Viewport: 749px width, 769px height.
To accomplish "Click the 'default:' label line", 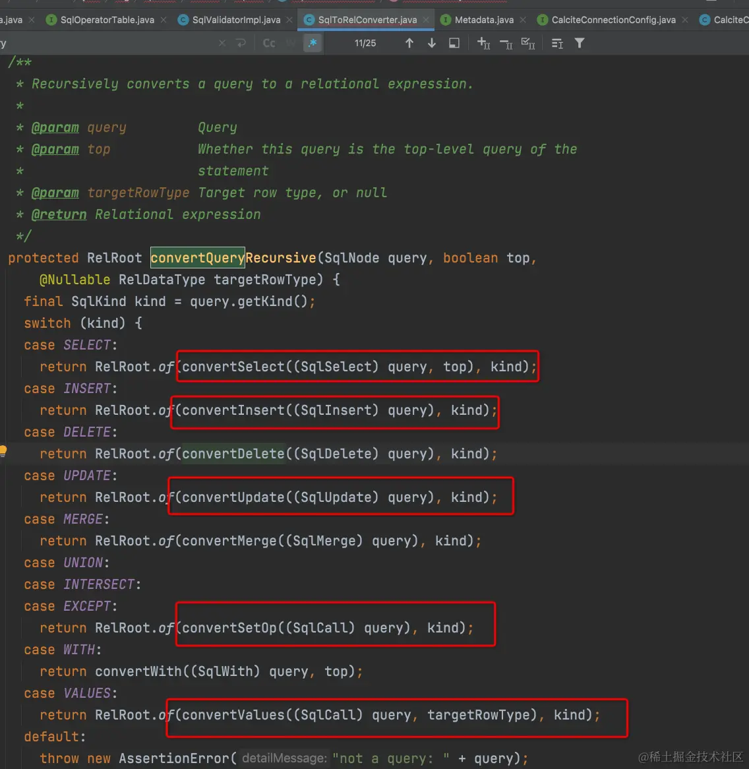I will [x=55, y=737].
